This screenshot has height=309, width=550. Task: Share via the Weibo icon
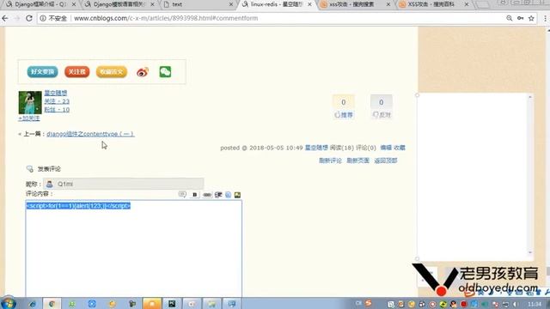pos(143,72)
